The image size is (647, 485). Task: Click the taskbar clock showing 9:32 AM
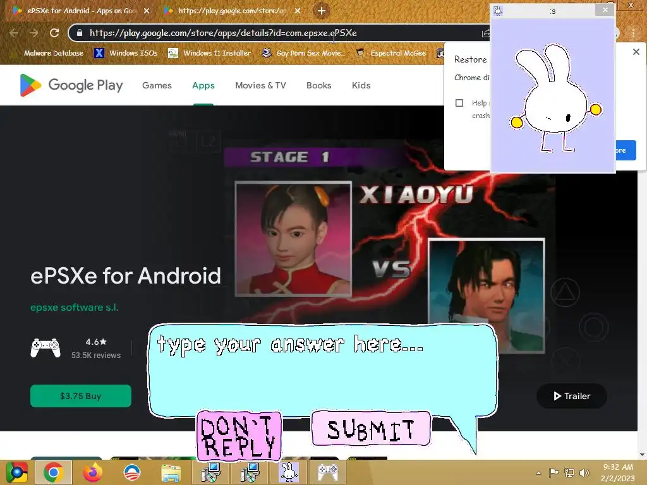[x=618, y=472]
